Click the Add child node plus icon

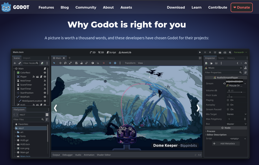(15, 63)
